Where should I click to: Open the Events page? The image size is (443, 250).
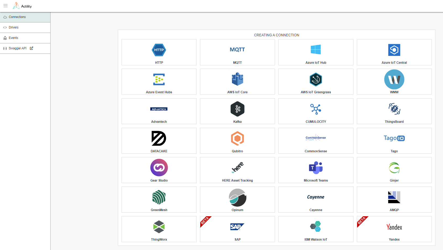point(25,38)
